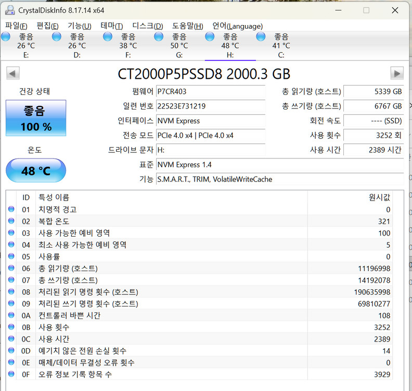Click the ID column header

[26, 197]
